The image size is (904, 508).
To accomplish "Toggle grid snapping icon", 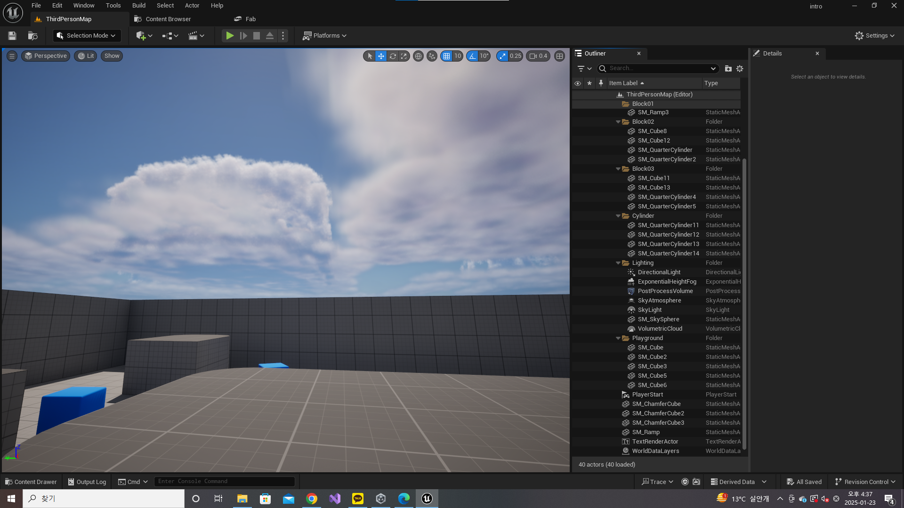I will pyautogui.click(x=446, y=56).
